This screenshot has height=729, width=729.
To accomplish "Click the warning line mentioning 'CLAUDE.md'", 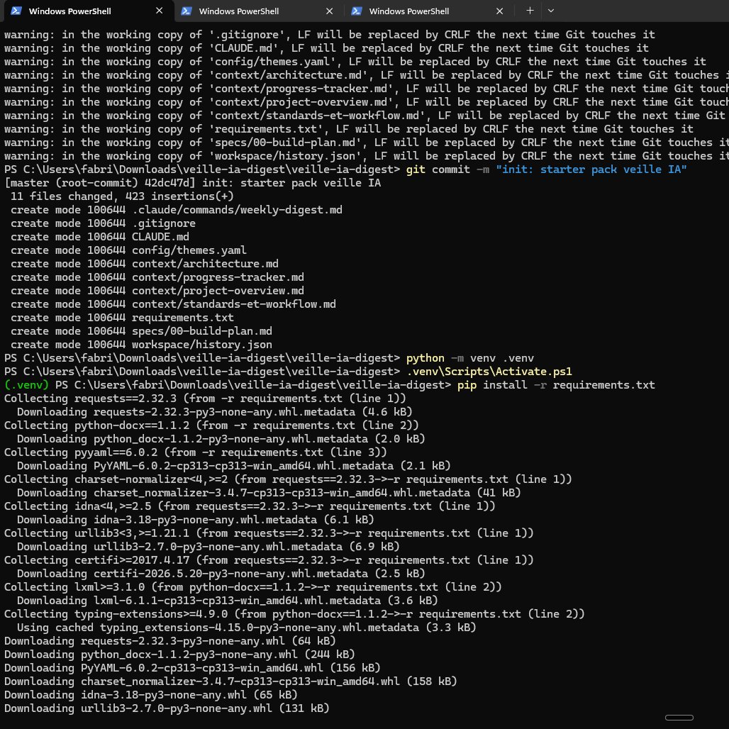I will click(326, 48).
